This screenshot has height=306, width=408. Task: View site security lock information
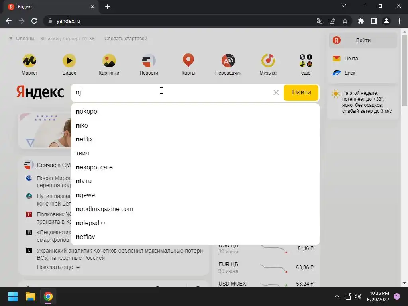50,21
